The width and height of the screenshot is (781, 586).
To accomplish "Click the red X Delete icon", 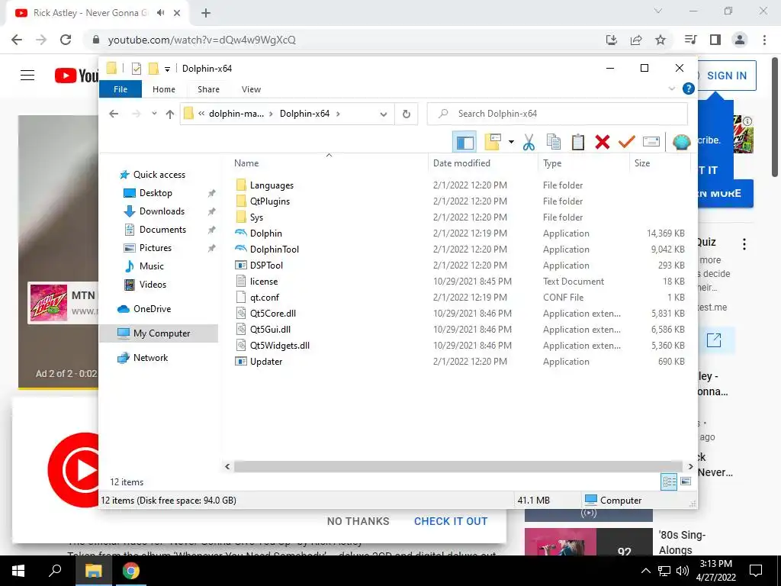I will [x=603, y=142].
